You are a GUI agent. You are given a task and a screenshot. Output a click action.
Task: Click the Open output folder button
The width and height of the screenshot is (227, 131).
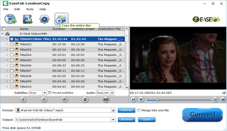[x=147, y=120]
